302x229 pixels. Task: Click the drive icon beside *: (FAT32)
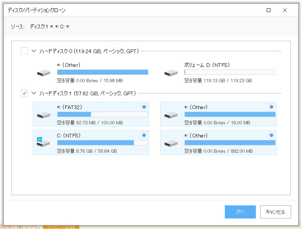click(x=43, y=114)
